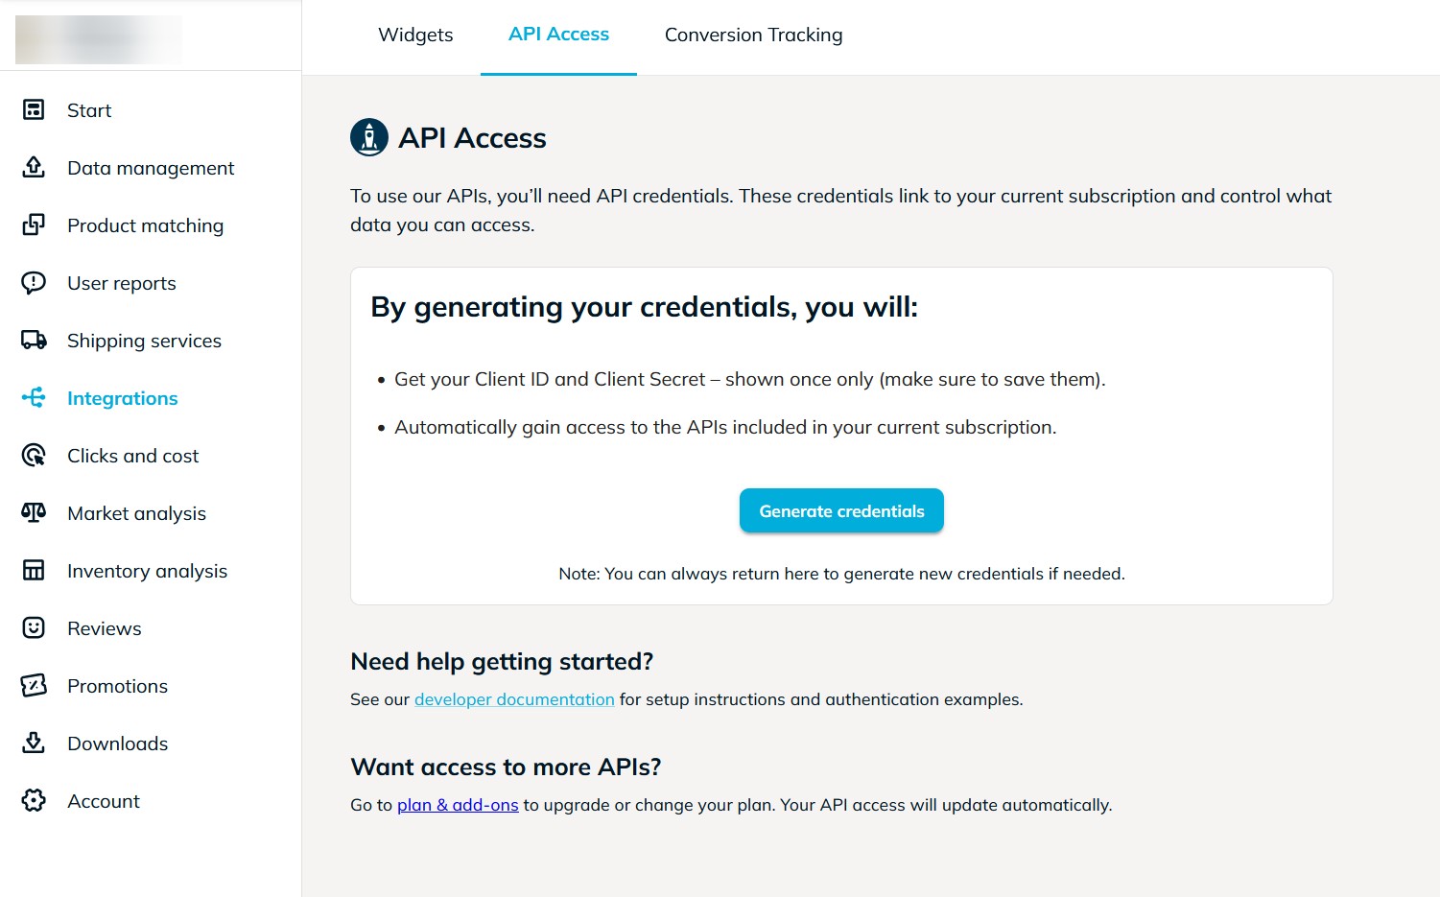Select the Shipping services truck icon
Screen dimensions: 1440x897
(x=34, y=340)
